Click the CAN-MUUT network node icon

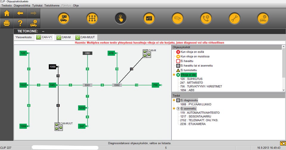[x=59, y=127]
